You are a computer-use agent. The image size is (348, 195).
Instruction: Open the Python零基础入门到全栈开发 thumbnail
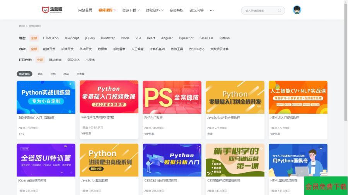[235, 97]
